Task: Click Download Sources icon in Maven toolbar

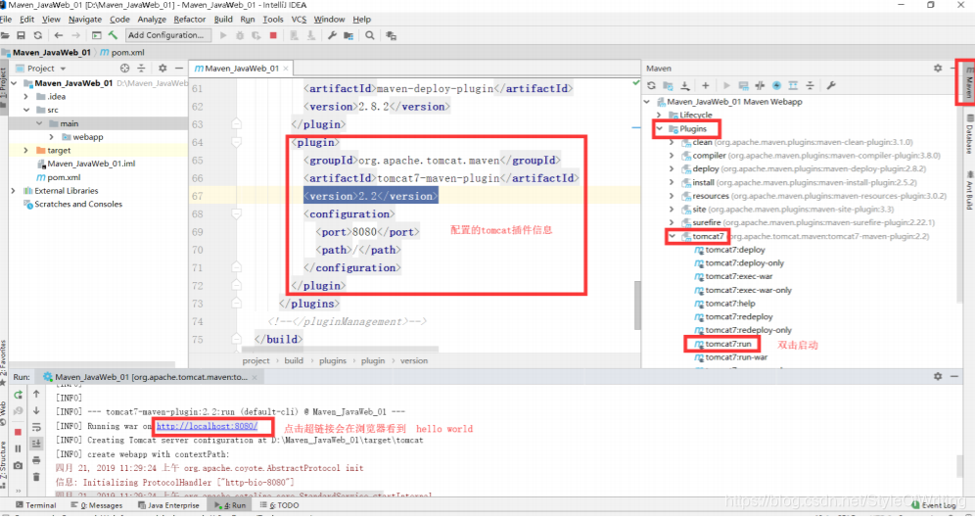Action: click(x=684, y=85)
